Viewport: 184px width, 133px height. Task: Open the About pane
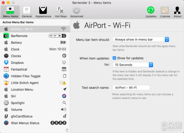(177, 12)
